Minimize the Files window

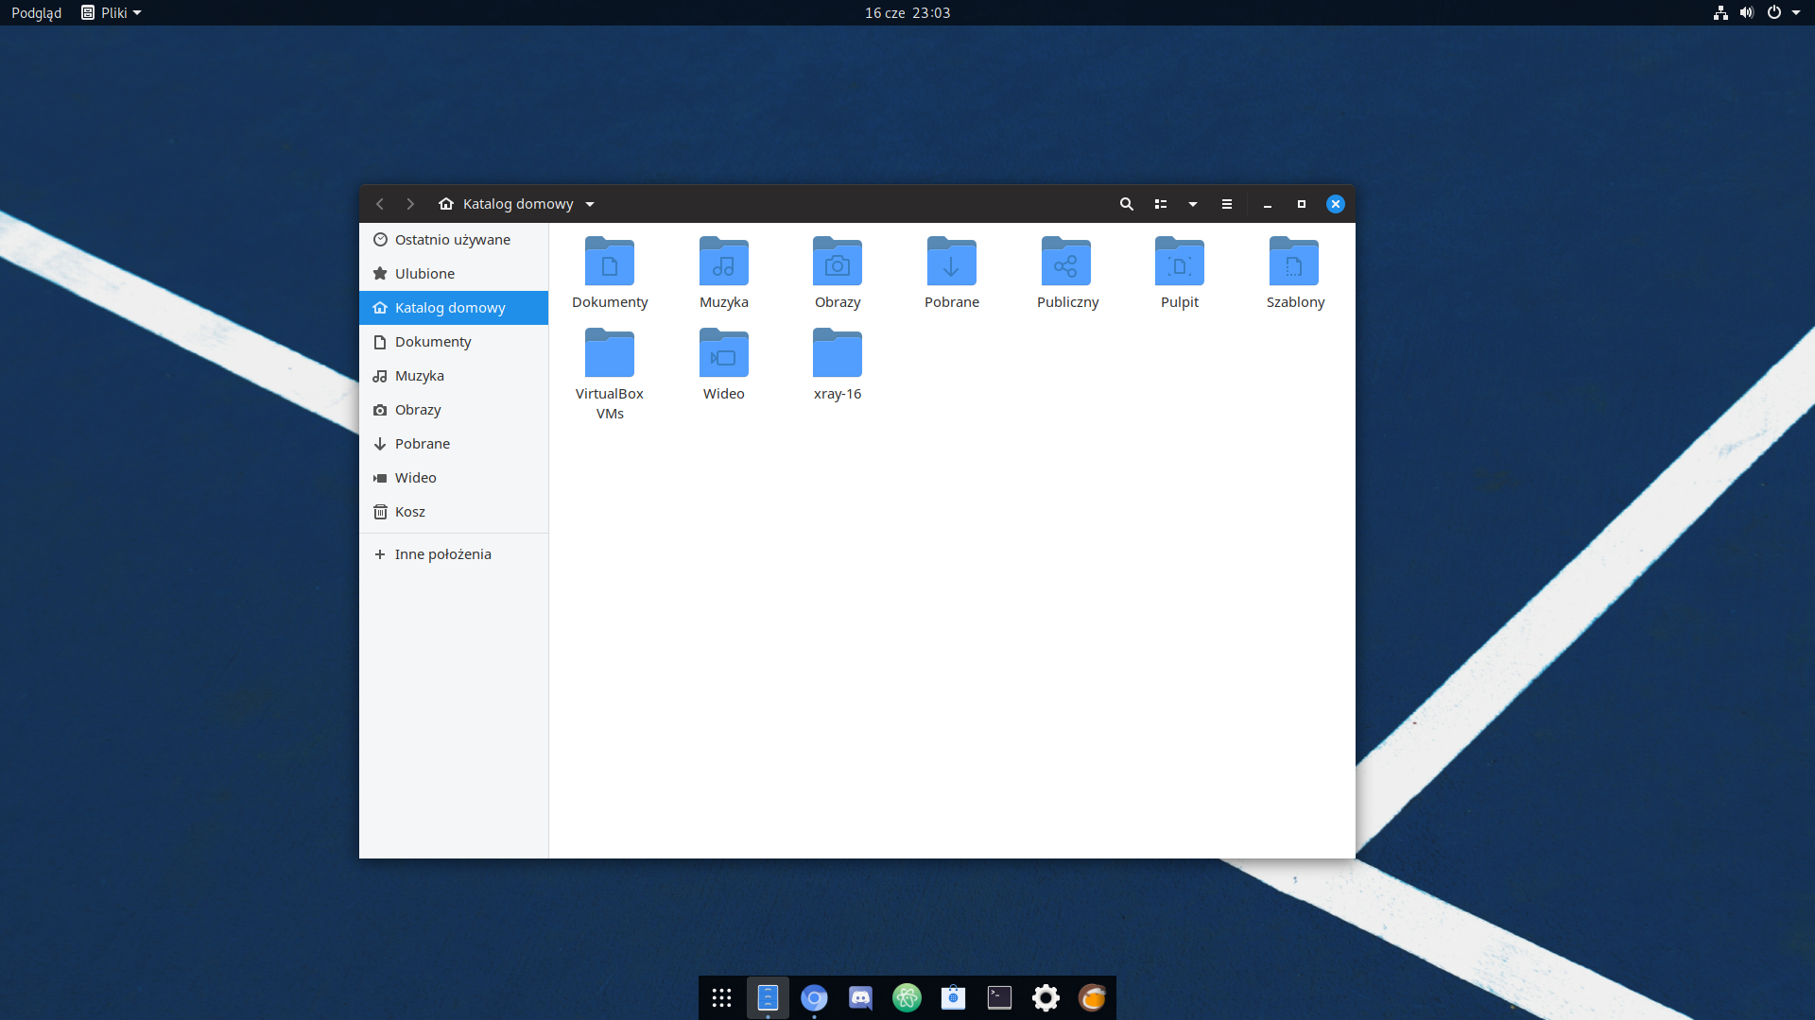[x=1268, y=204]
